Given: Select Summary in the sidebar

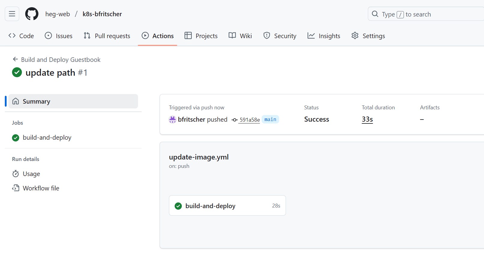Looking at the screenshot, I should click(x=73, y=102).
